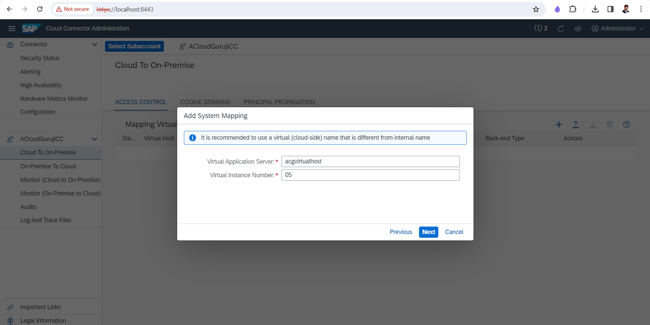Open the Administrator user dropdown
Image resolution: width=650 pixels, height=325 pixels.
[x=617, y=29]
